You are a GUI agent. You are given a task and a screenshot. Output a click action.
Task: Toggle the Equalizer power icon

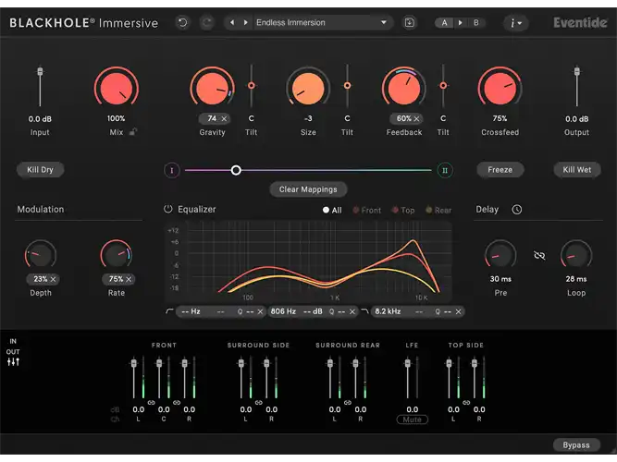(168, 209)
